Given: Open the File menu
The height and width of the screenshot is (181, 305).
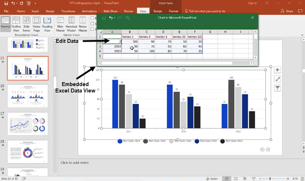Looking at the screenshot, I should [6, 11].
